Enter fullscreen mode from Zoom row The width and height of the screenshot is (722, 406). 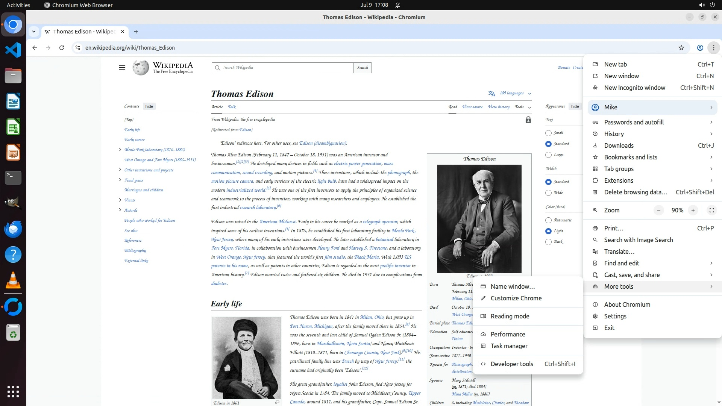pos(711,210)
